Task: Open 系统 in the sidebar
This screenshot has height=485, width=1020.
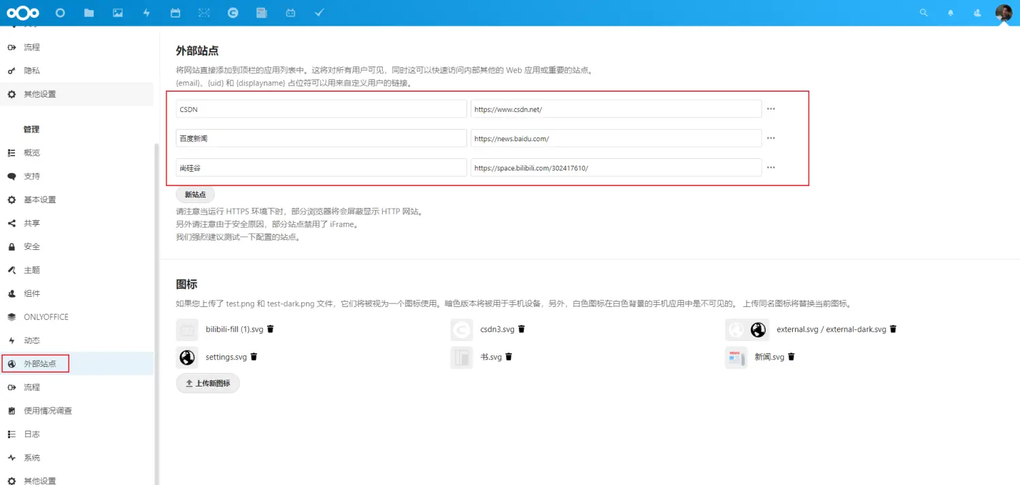Action: tap(77, 457)
